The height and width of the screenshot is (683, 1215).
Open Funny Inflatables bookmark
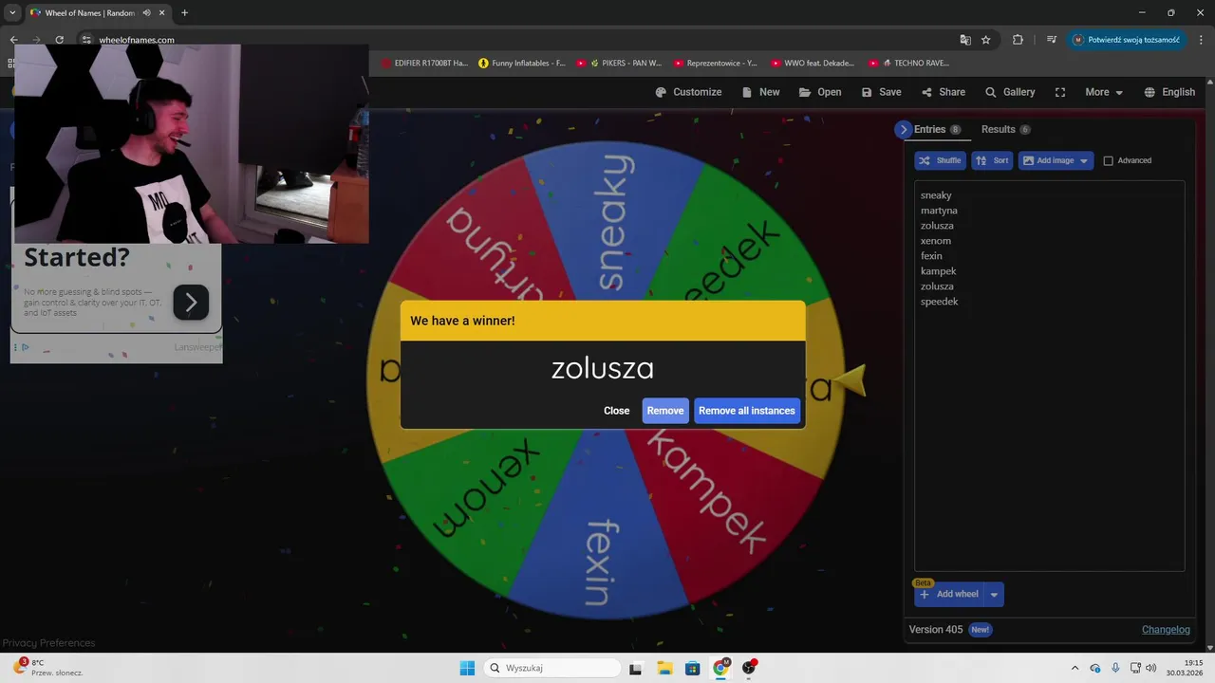click(521, 64)
